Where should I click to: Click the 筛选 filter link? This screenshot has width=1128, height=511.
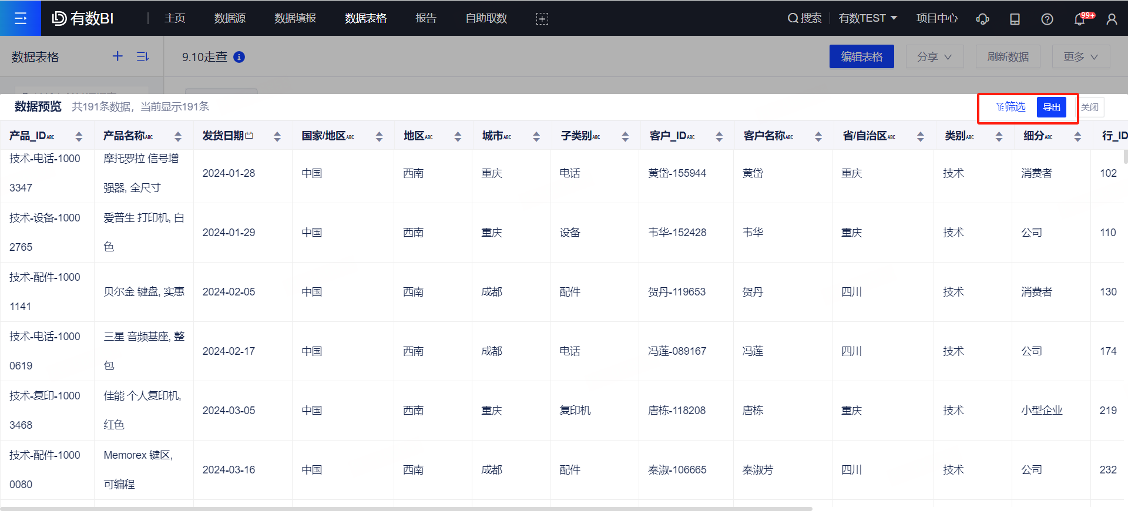[x=1010, y=107]
